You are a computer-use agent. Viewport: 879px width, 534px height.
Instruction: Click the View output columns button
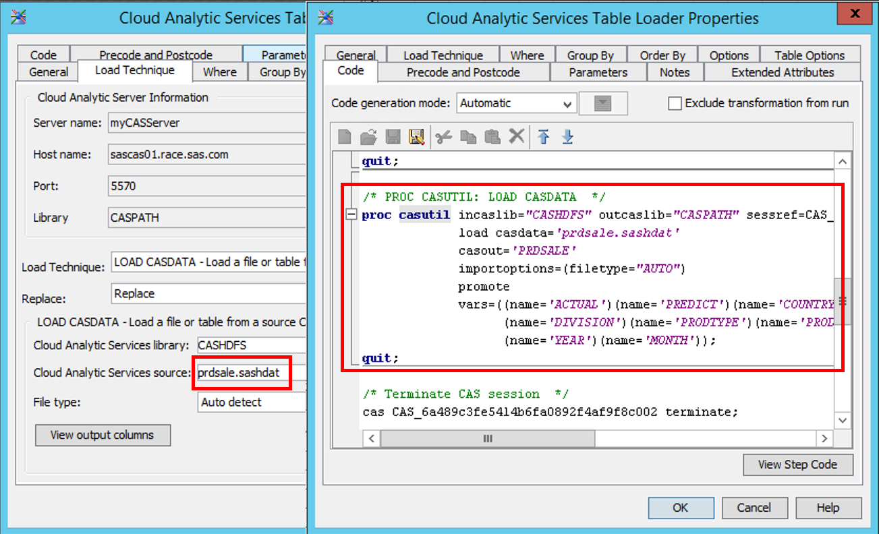click(x=103, y=435)
